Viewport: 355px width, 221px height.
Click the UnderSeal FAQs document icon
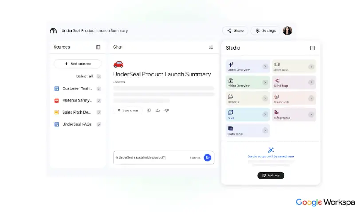[x=56, y=124]
